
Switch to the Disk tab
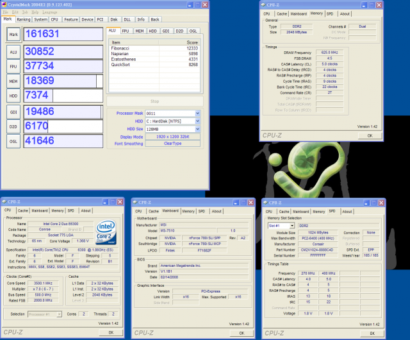[114, 19]
